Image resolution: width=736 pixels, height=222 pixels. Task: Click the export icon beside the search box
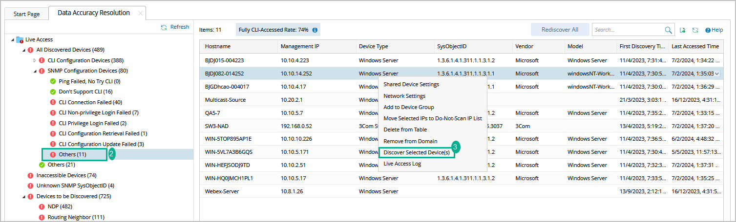point(683,30)
